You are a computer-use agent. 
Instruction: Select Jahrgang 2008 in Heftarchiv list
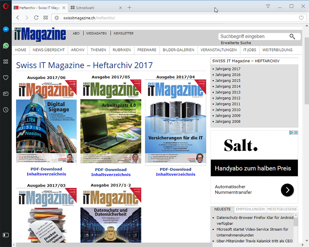228,121
